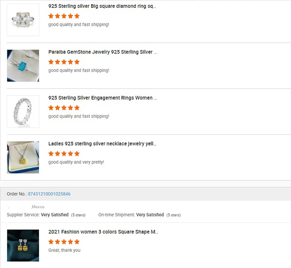Open the Paraiba gemstone ring thumbnail

point(23,66)
